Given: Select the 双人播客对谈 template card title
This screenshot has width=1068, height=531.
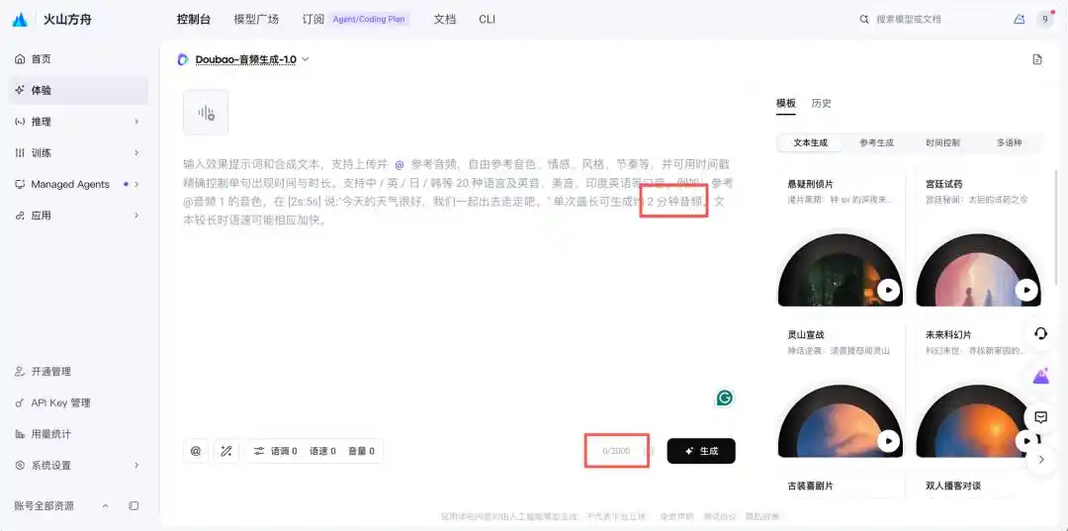Looking at the screenshot, I should [953, 487].
